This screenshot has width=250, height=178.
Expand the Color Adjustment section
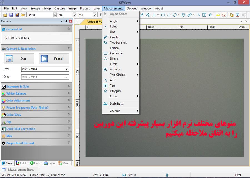pyautogui.click(x=69, y=100)
